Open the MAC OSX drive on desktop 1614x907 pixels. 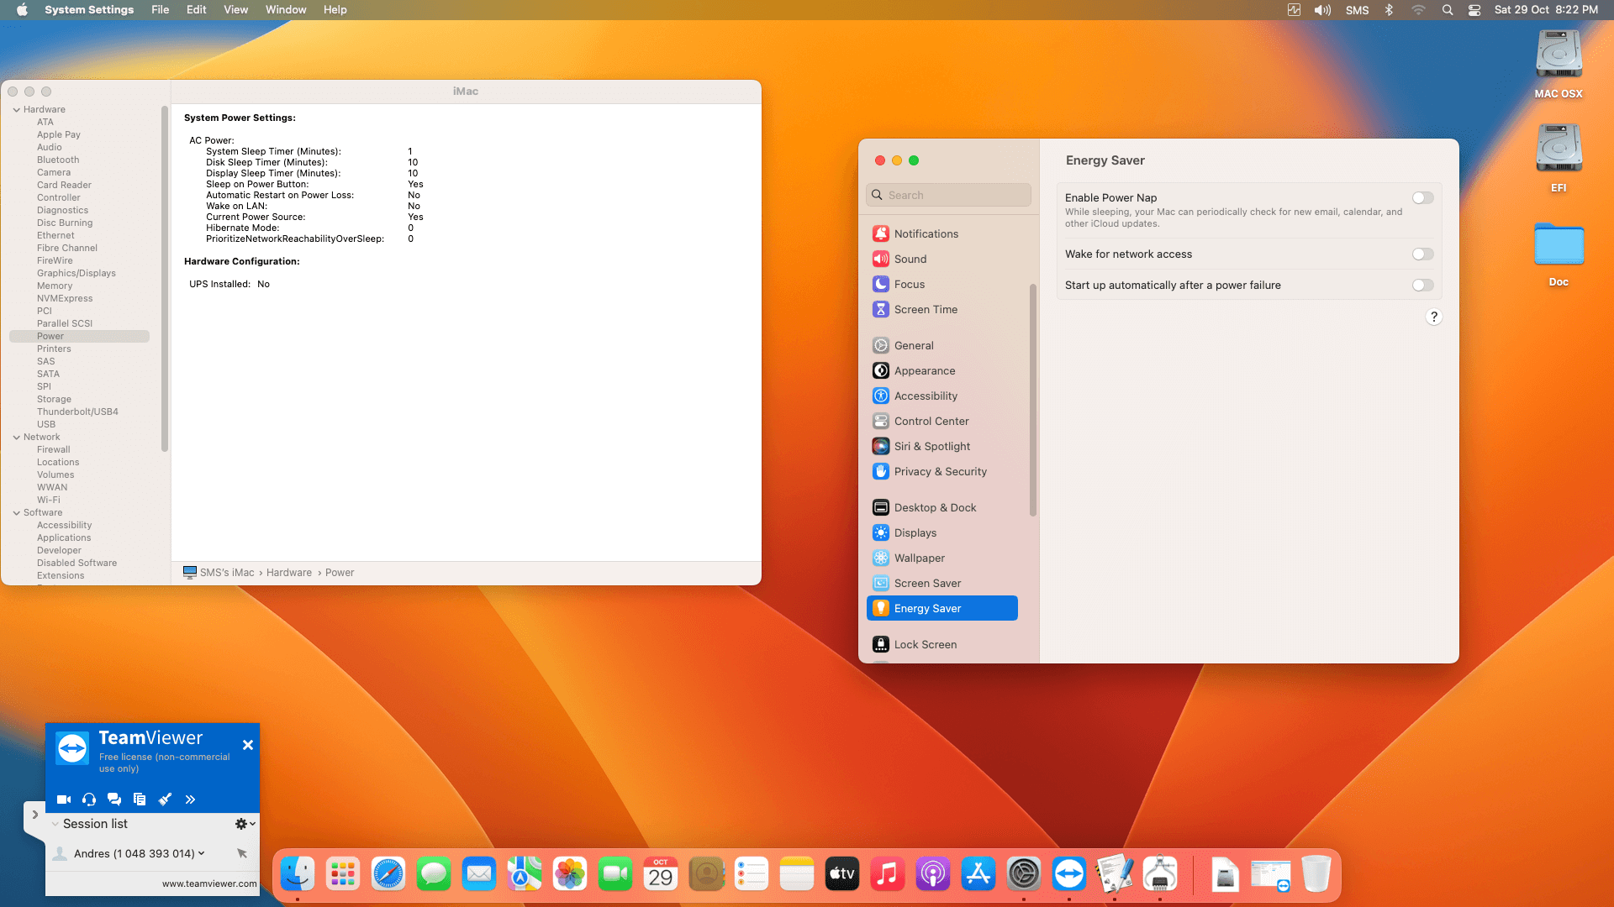[1559, 64]
